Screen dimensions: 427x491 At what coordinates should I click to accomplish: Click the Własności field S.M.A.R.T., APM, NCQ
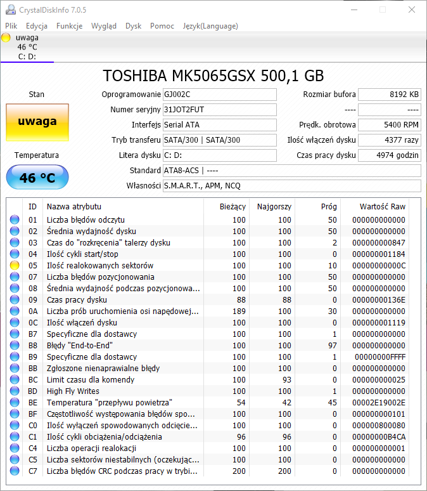(x=292, y=186)
